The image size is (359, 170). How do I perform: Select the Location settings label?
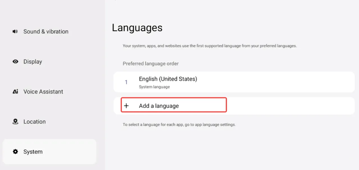coord(34,122)
